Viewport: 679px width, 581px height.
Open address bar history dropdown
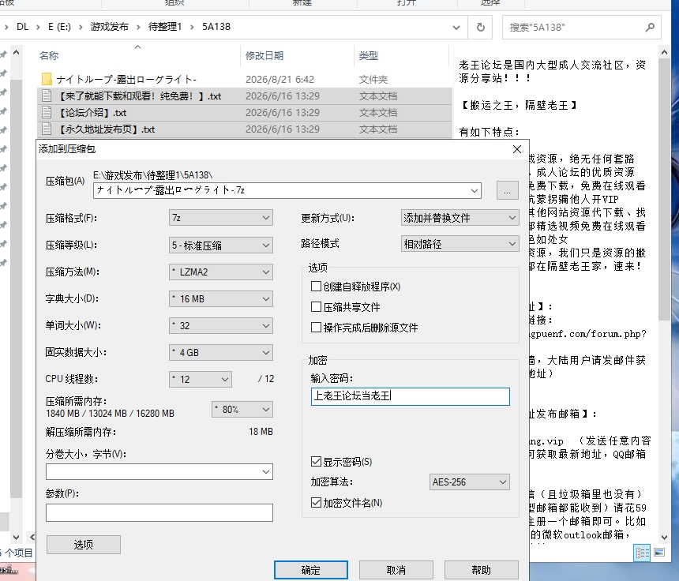(456, 28)
